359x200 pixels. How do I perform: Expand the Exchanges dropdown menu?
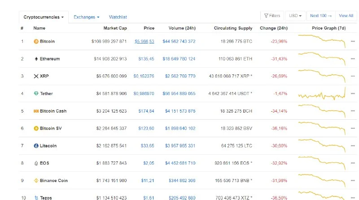pos(87,17)
